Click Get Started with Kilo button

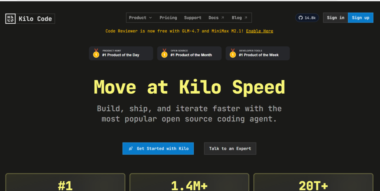158,148
